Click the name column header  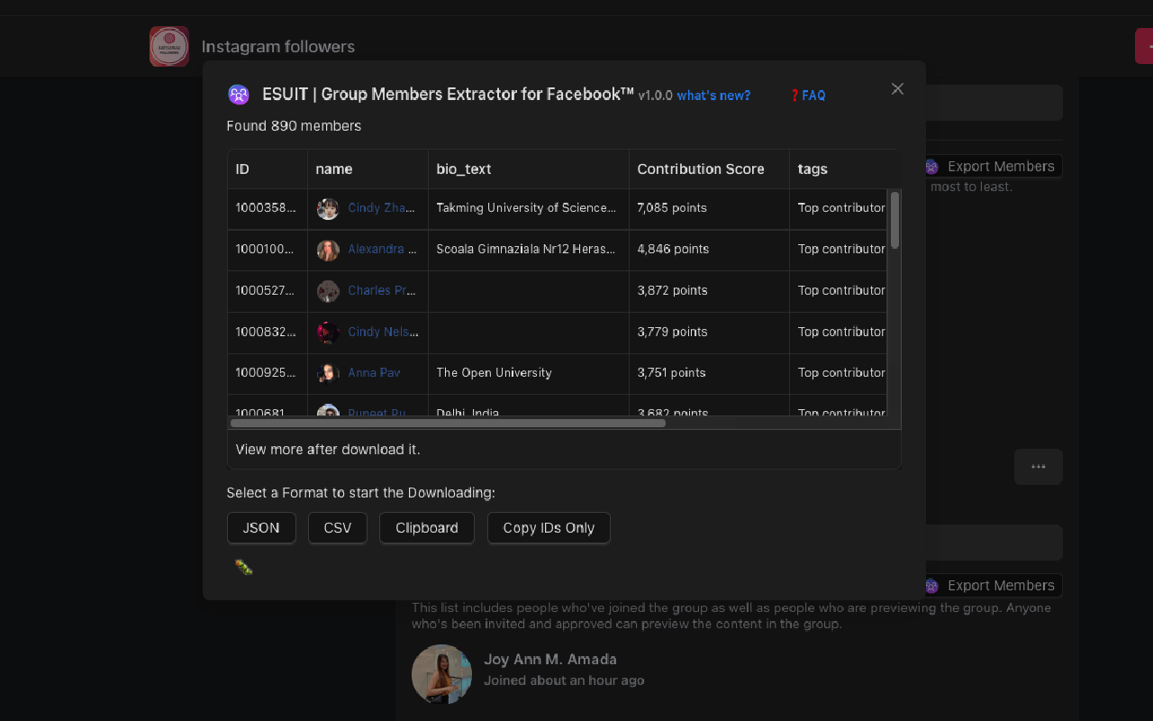click(368, 169)
